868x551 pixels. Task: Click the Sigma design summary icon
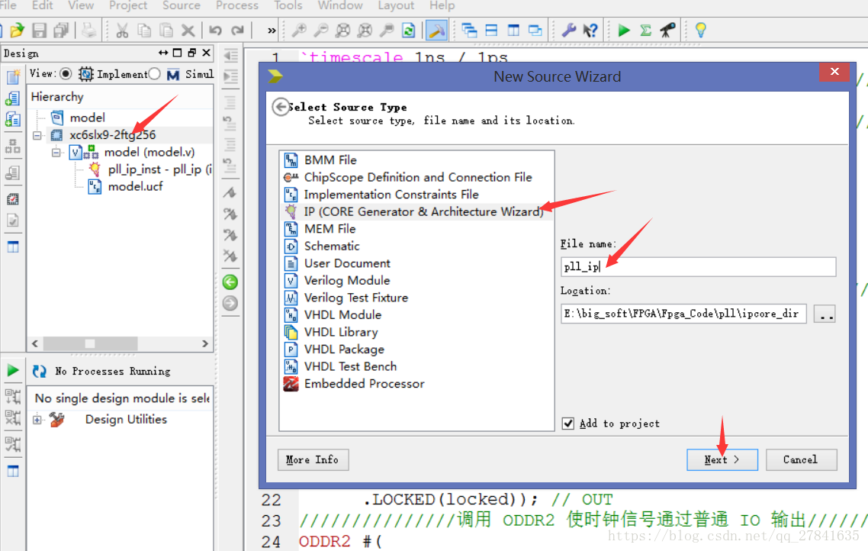point(645,30)
